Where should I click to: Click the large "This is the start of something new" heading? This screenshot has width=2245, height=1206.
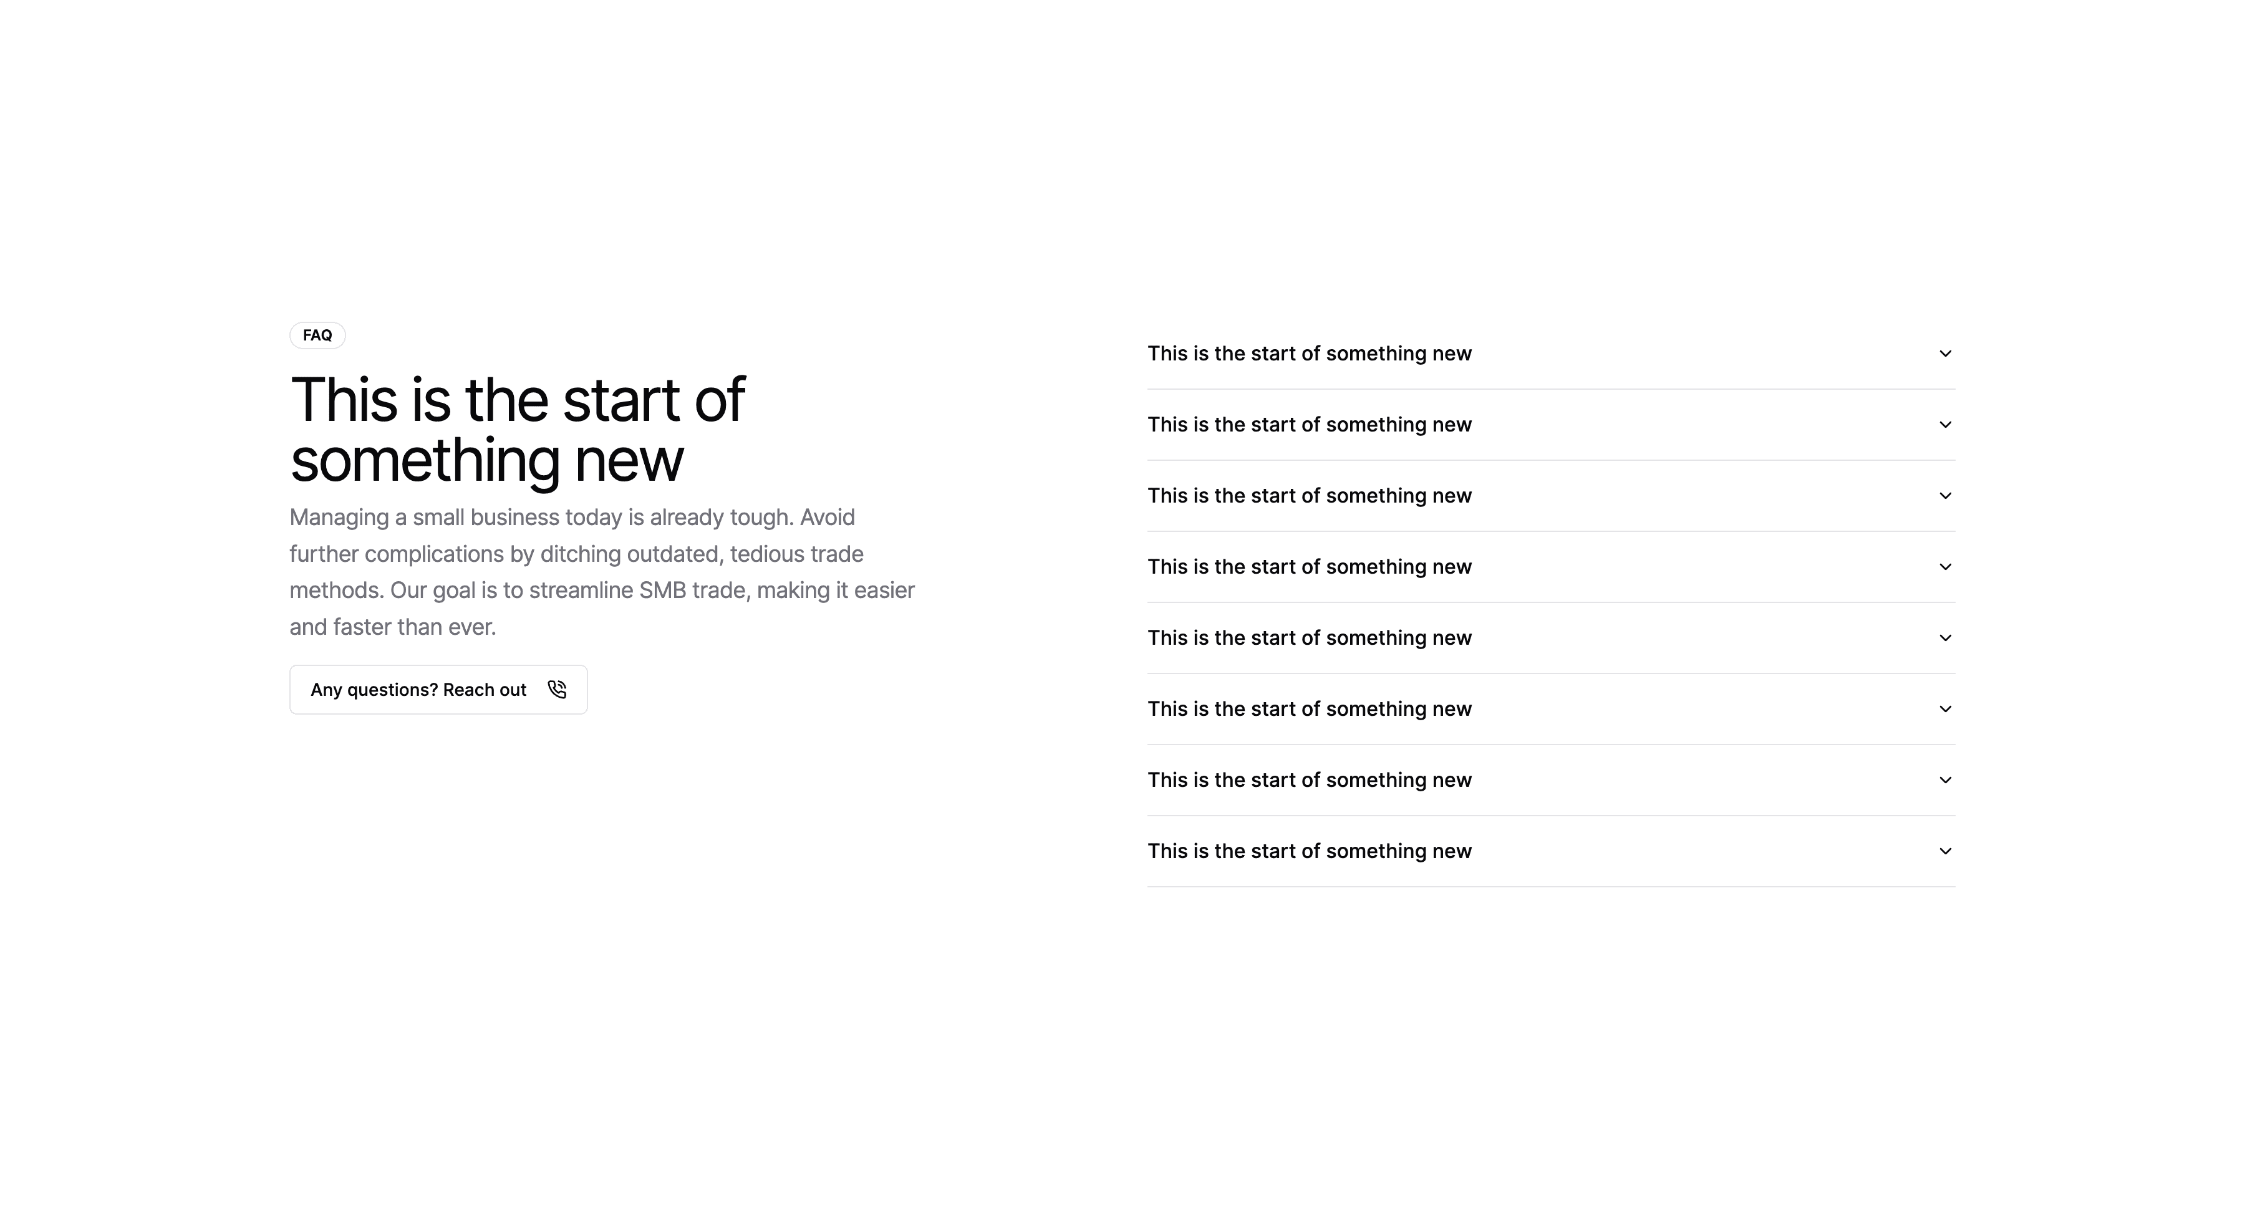pos(517,430)
